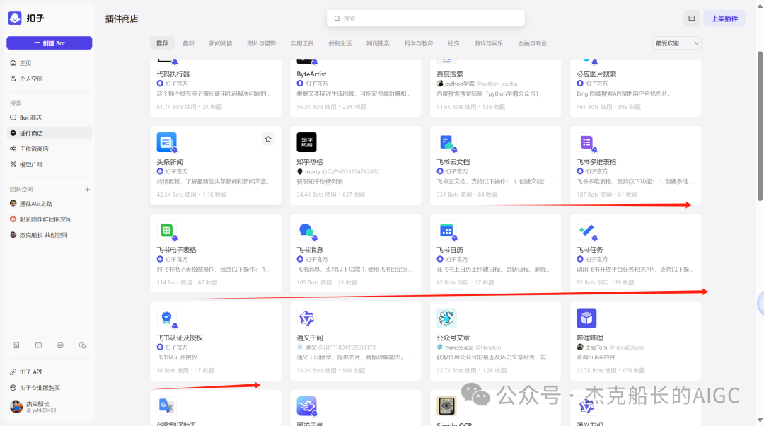Favorite the 头条新闻 plugin with star
This screenshot has height=426, width=764.
click(268, 139)
